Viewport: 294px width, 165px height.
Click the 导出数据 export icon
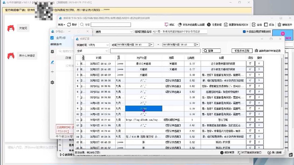269,153
